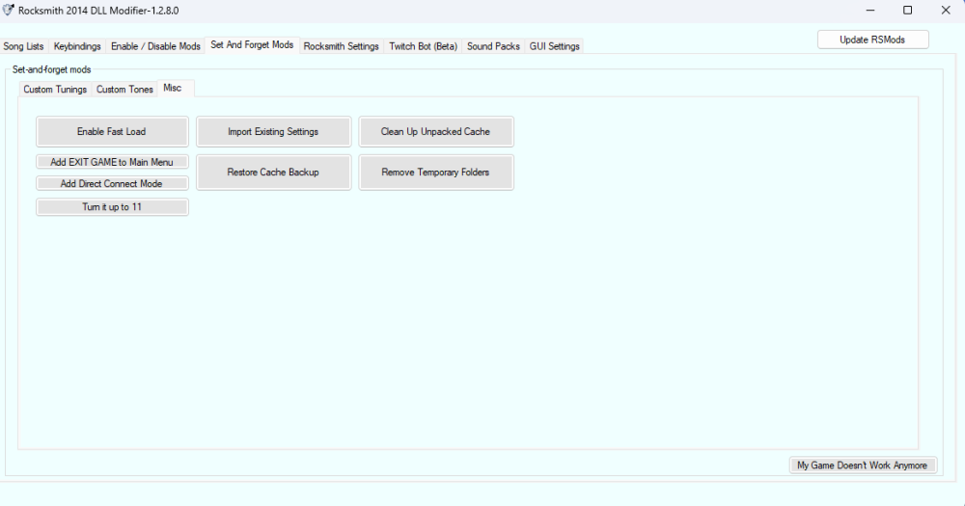Open the Song Lists tab
Viewport: 965px width, 506px height.
(23, 46)
